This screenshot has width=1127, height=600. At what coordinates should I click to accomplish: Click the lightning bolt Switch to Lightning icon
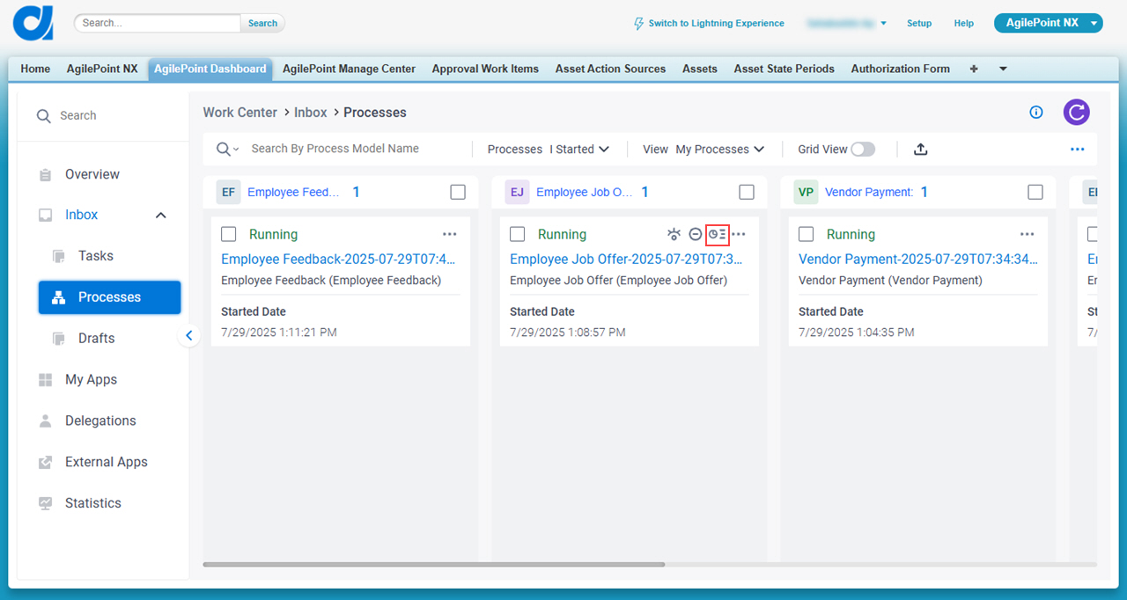pos(638,24)
